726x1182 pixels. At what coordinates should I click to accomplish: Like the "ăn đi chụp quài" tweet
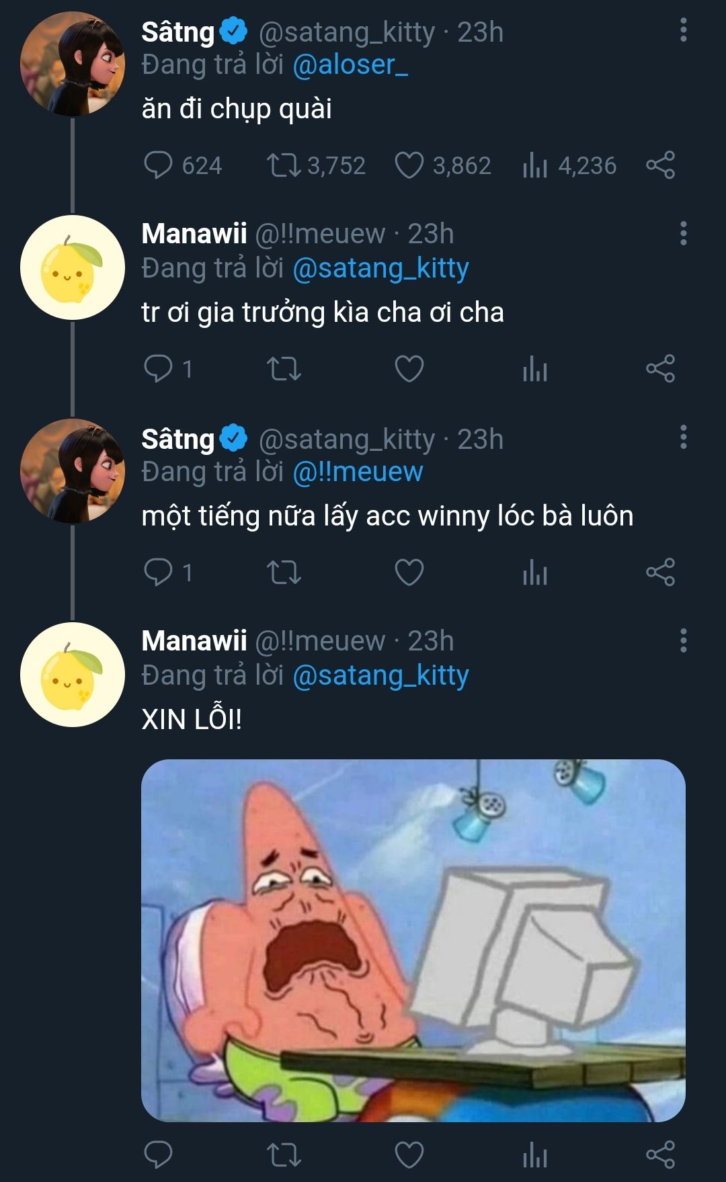[409, 165]
